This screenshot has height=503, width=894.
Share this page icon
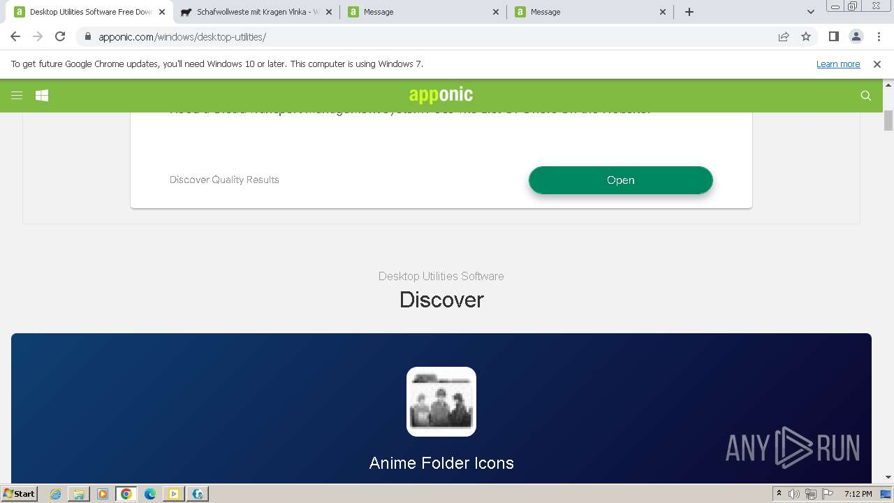point(784,37)
